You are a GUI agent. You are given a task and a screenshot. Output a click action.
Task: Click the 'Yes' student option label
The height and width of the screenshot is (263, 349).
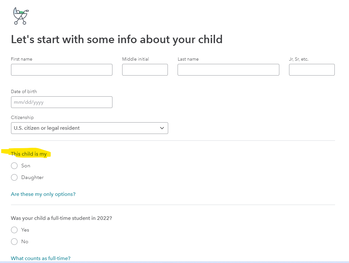(x=25, y=230)
